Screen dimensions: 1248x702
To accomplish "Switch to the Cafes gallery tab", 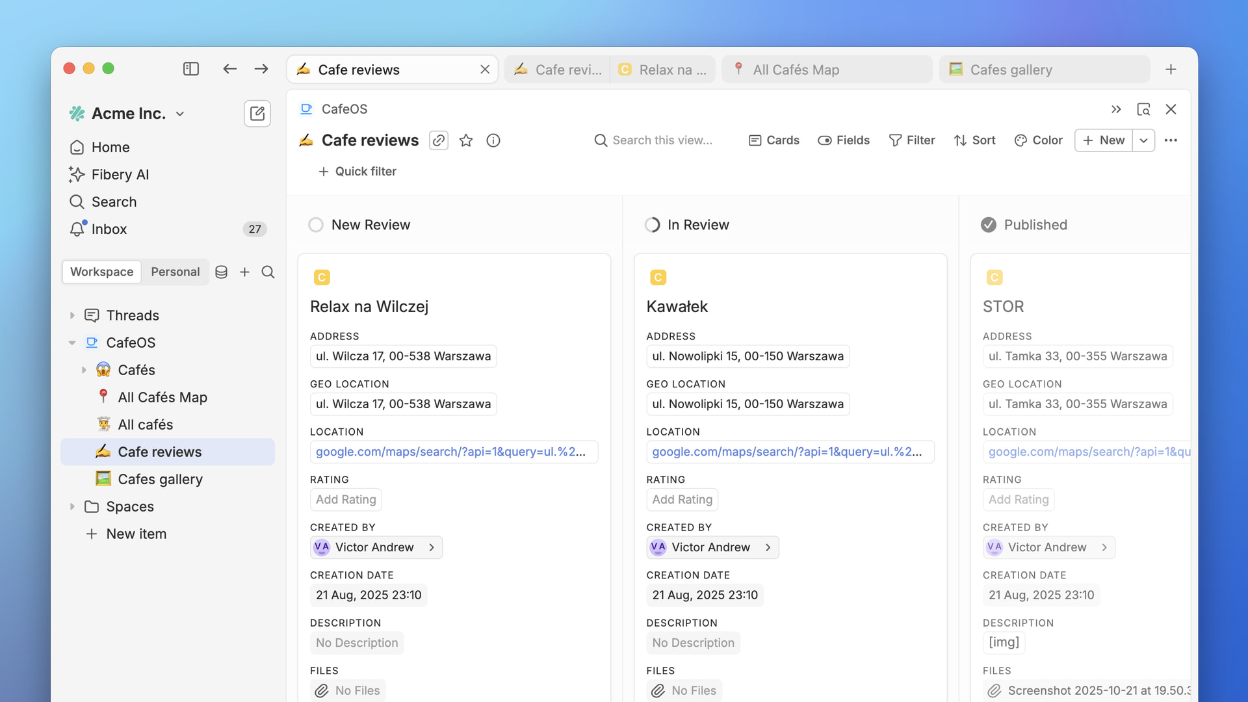I will click(x=1010, y=70).
